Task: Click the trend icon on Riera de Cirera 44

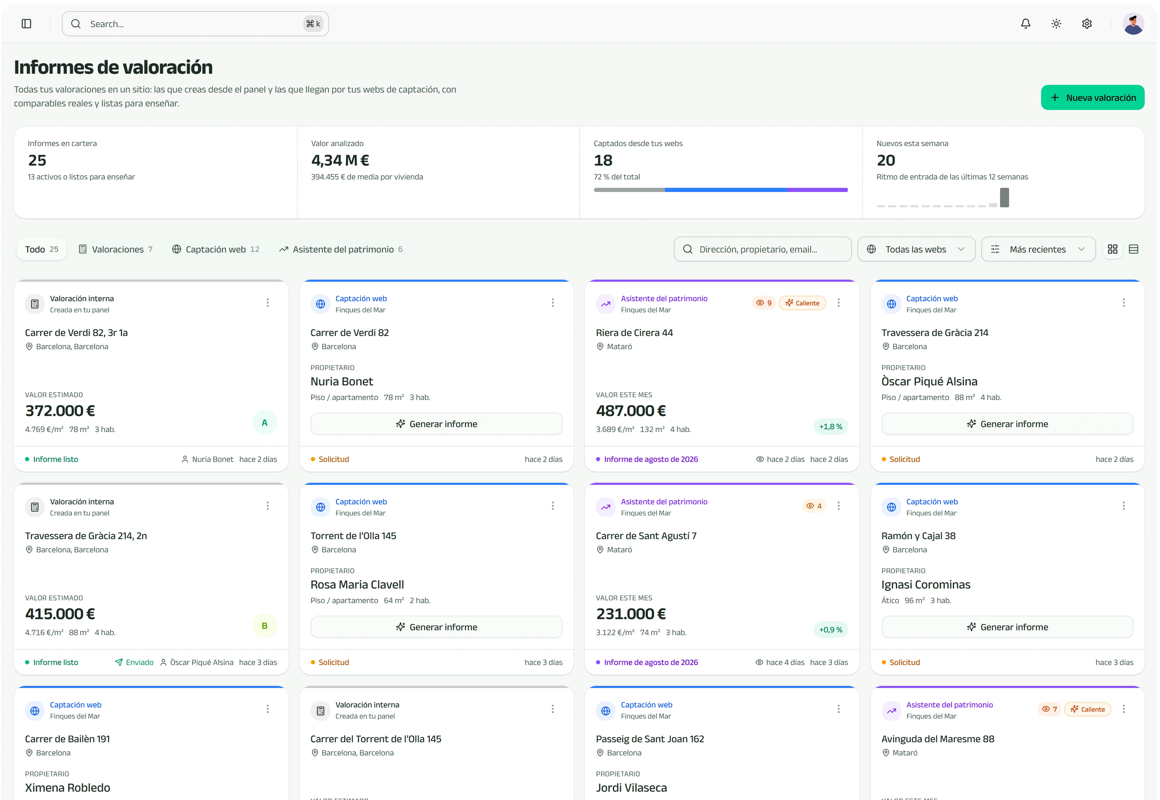Action: coord(606,304)
